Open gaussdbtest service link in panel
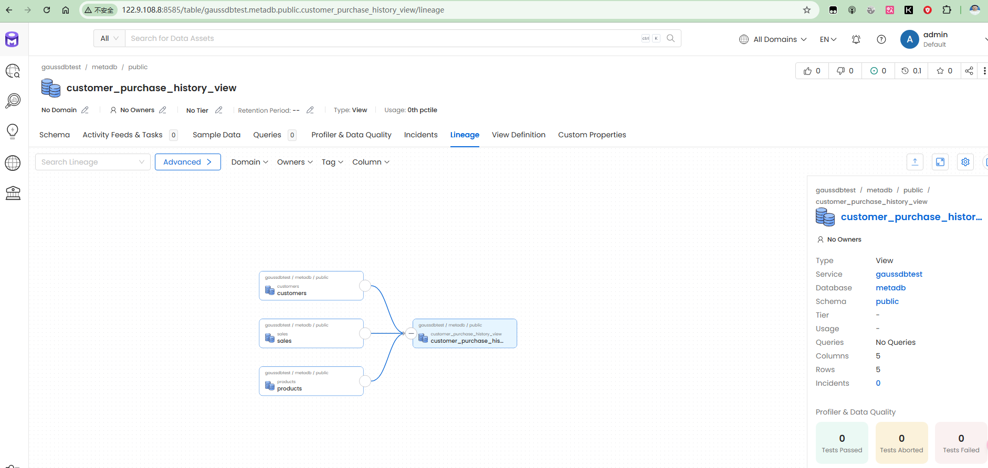Image resolution: width=988 pixels, height=468 pixels. click(x=899, y=274)
